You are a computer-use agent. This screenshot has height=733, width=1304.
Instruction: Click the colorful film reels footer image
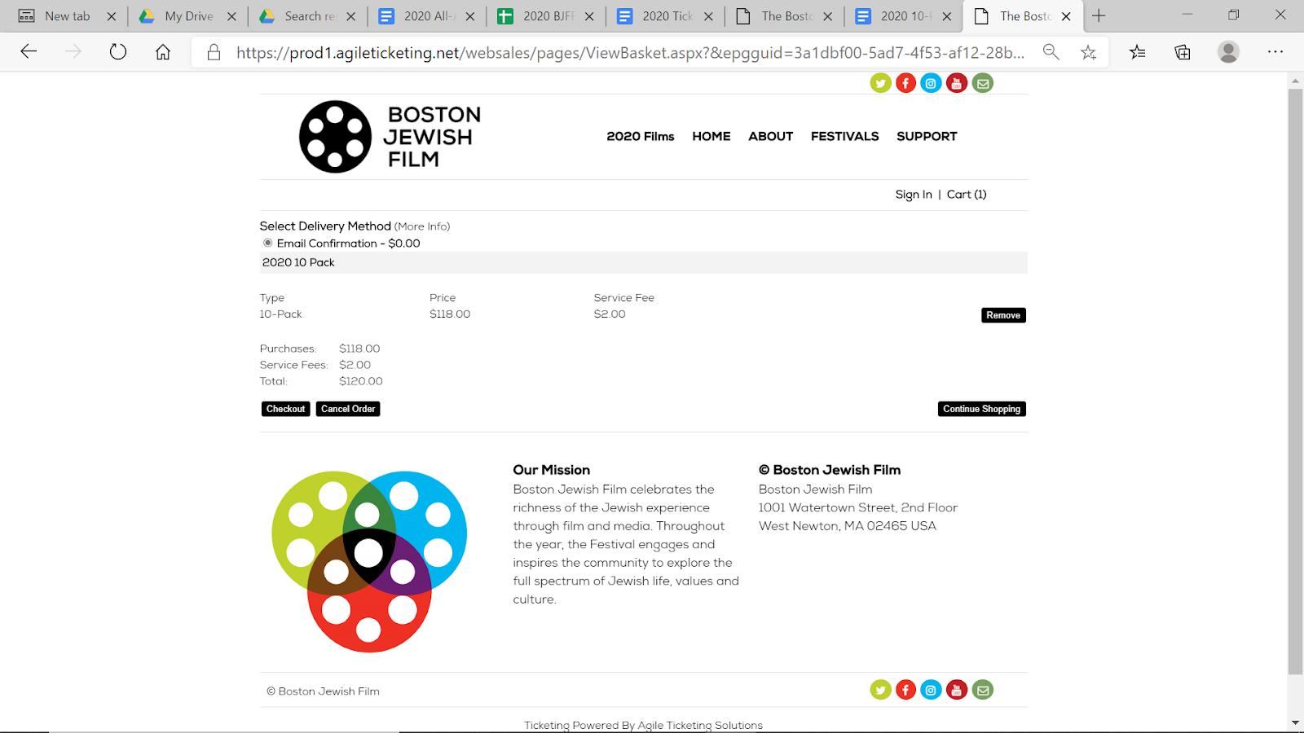369,561
